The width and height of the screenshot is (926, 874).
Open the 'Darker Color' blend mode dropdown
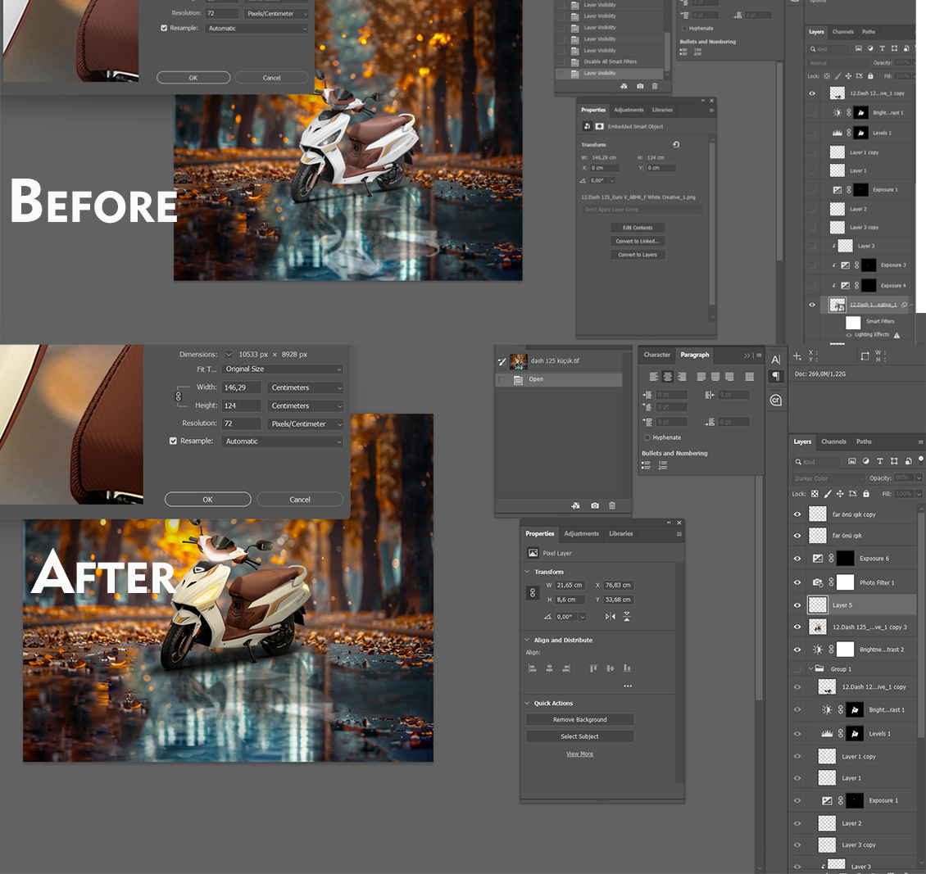tap(828, 478)
